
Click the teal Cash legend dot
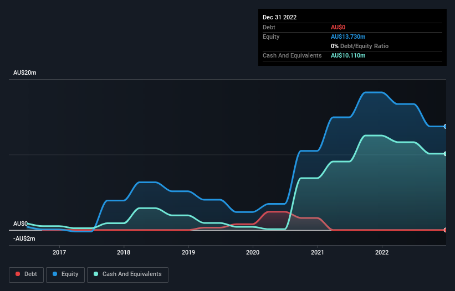(96, 274)
